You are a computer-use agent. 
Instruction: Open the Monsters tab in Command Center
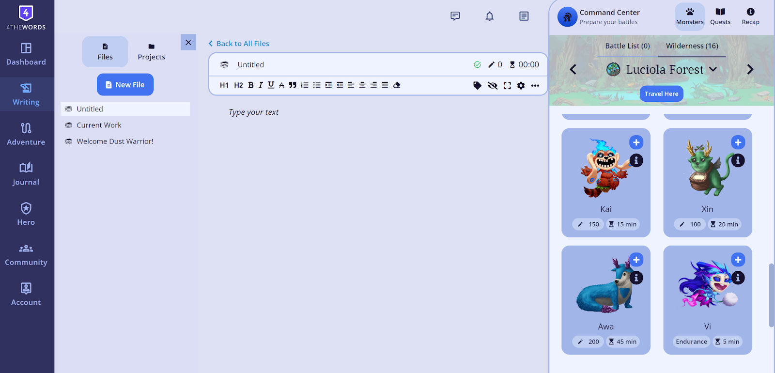pos(690,17)
